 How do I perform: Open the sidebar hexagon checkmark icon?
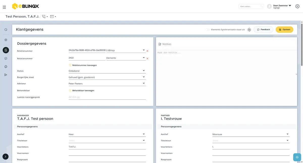point(6,58)
